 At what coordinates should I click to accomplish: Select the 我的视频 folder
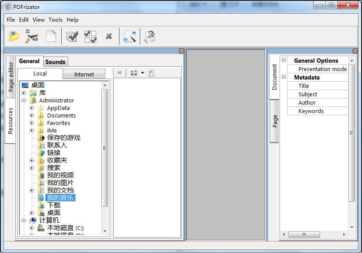point(60,175)
